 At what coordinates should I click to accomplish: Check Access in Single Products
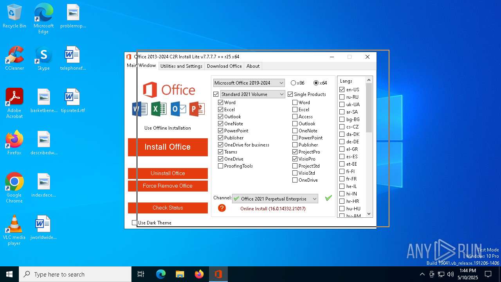(295, 117)
